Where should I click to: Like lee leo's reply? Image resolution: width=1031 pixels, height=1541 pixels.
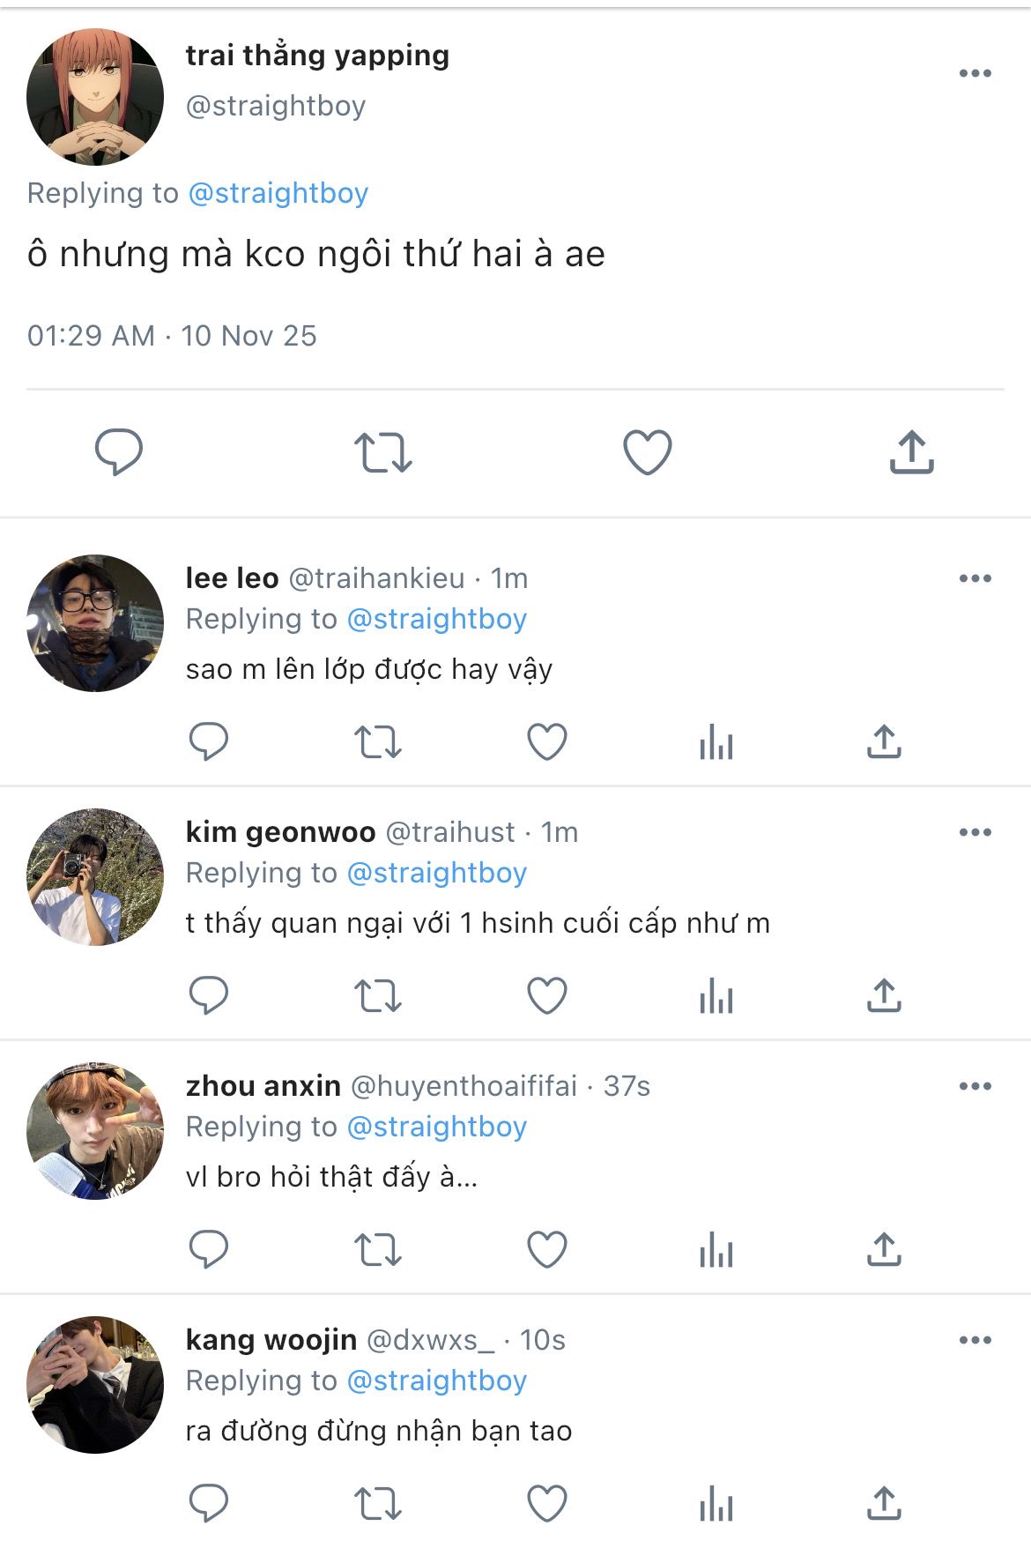pos(547,741)
